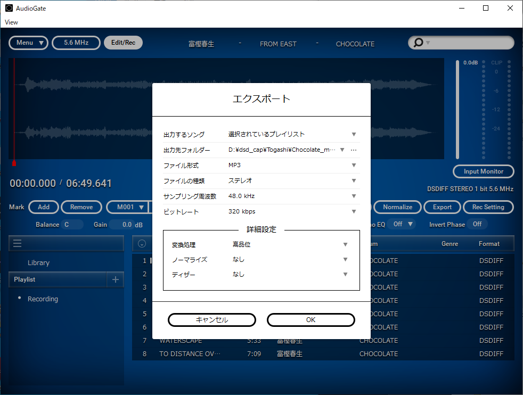This screenshot has height=395, width=523.
Task: Click the Export button
Action: (x=442, y=207)
